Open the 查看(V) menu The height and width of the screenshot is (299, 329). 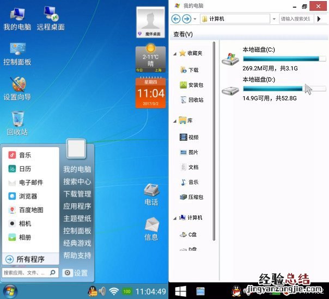pos(183,34)
